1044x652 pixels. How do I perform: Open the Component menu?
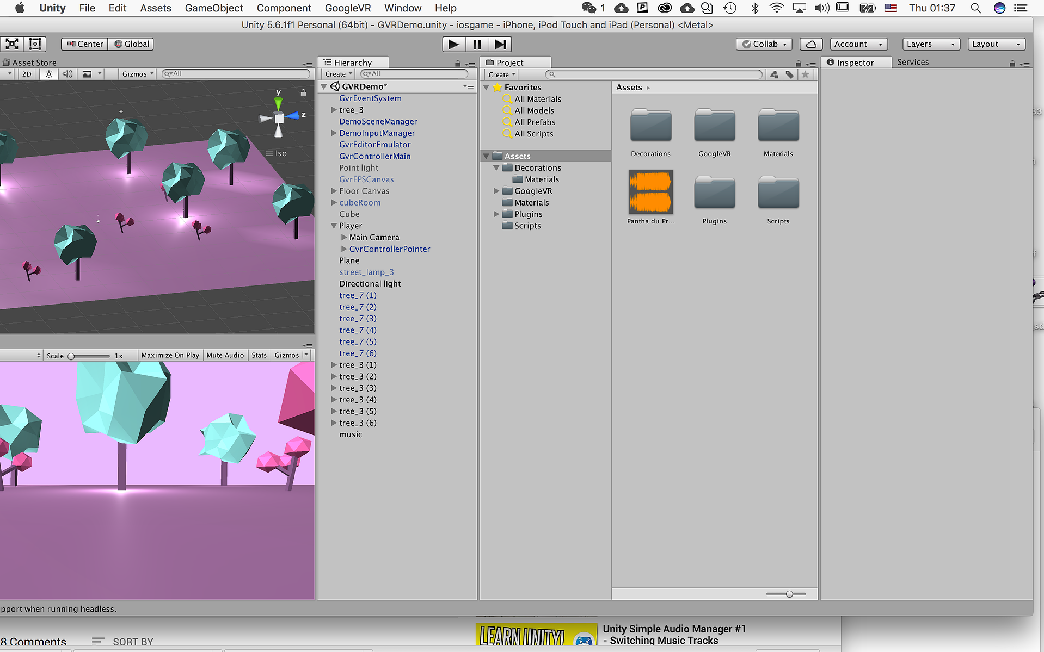pos(284,8)
